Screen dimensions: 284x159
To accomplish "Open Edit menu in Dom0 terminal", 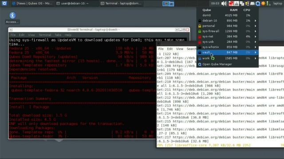I will (x=22, y=35).
